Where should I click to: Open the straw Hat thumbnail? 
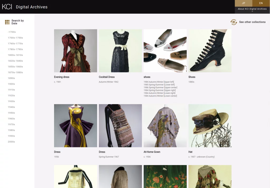210,126
